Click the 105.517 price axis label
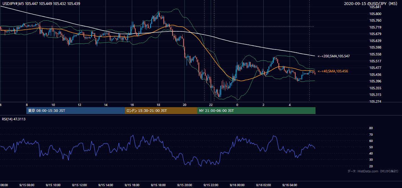402x188 pixels. click(x=375, y=61)
